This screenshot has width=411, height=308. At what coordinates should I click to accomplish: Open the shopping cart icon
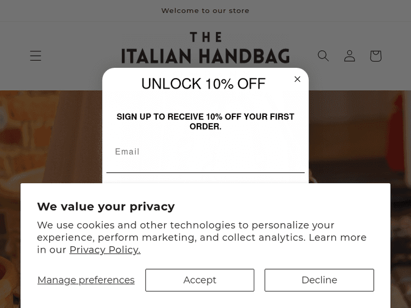(x=375, y=56)
